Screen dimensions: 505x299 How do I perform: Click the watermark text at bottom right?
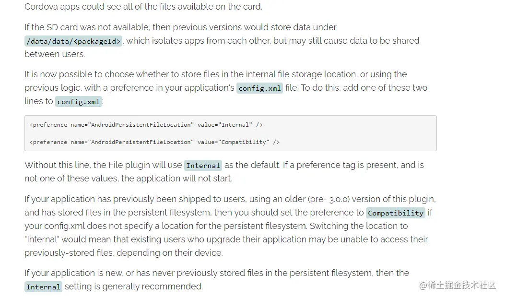tap(458, 285)
